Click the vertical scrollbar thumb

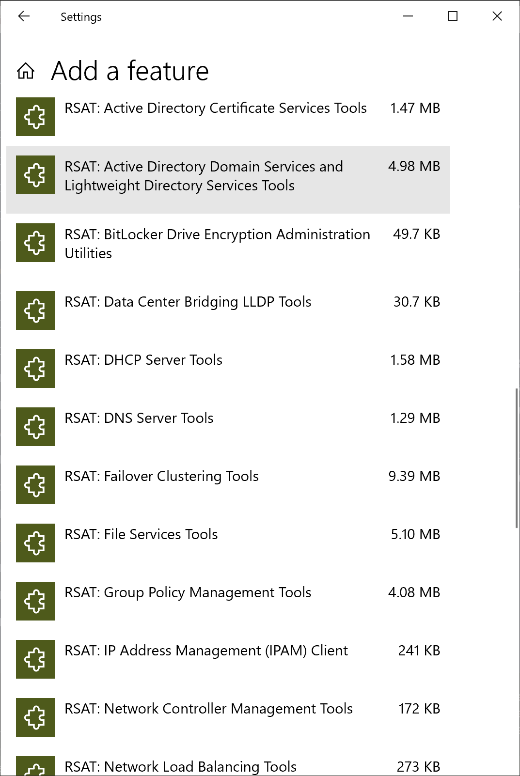pos(517,458)
